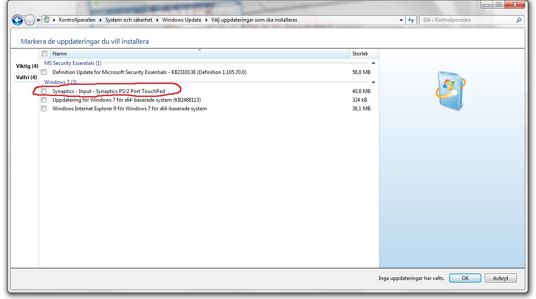Screen dimensions: 536x299
Task: Collapse the MS Security Essentials group
Action: click(373, 63)
